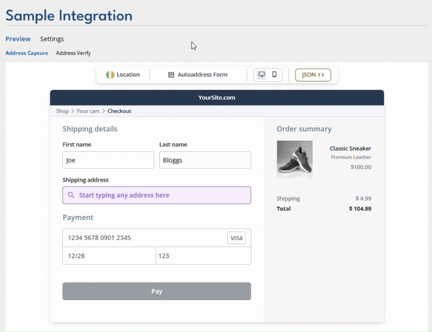Focus the shipping address search box
This screenshot has width=432, height=332.
(x=162, y=195)
